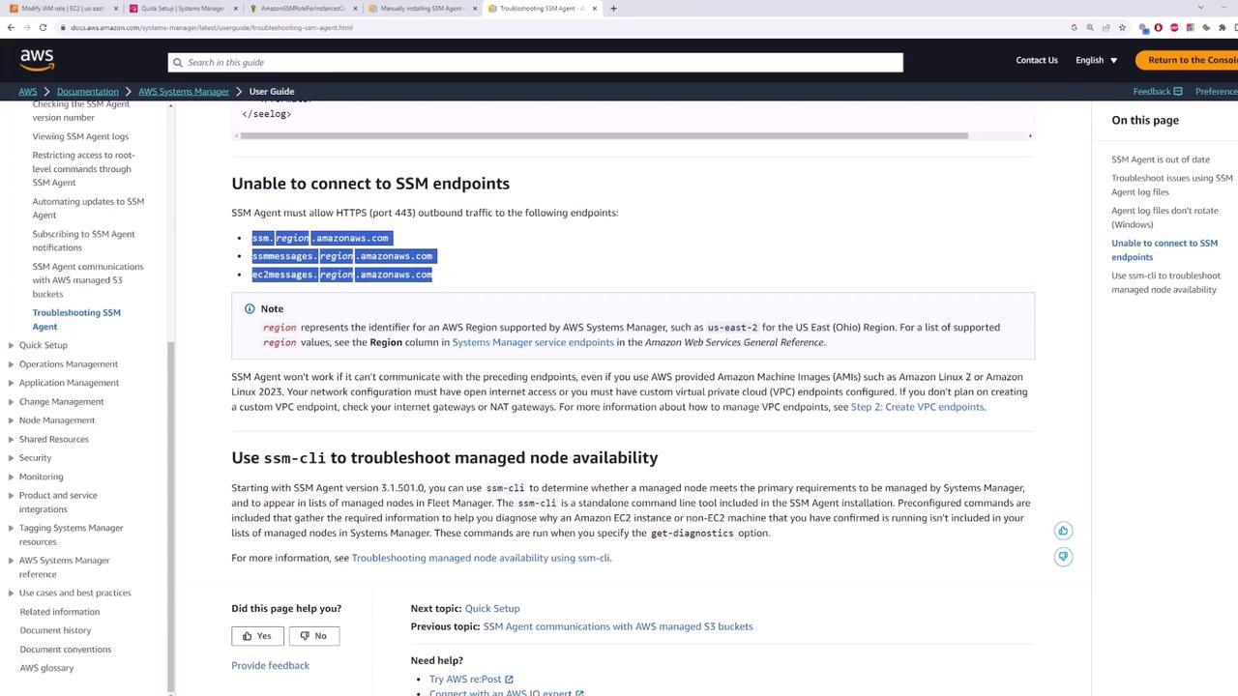
Task: Click the share icon in the address bar
Action: (x=1106, y=27)
